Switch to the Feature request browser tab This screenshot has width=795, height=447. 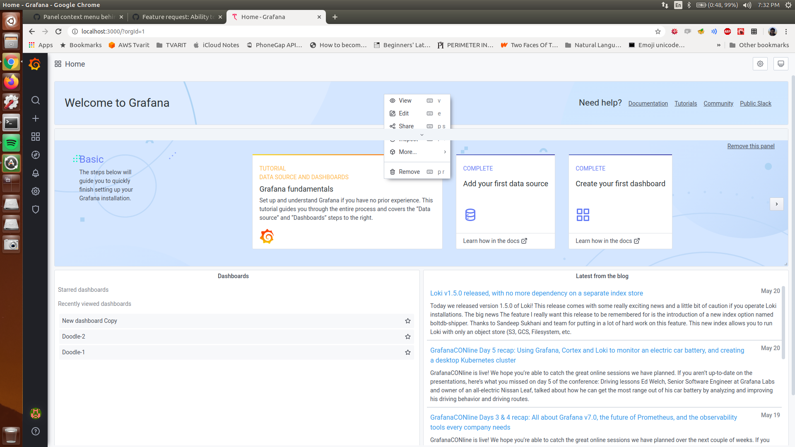(x=177, y=17)
